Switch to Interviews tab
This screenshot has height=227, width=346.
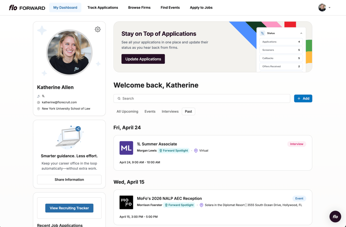point(170,112)
